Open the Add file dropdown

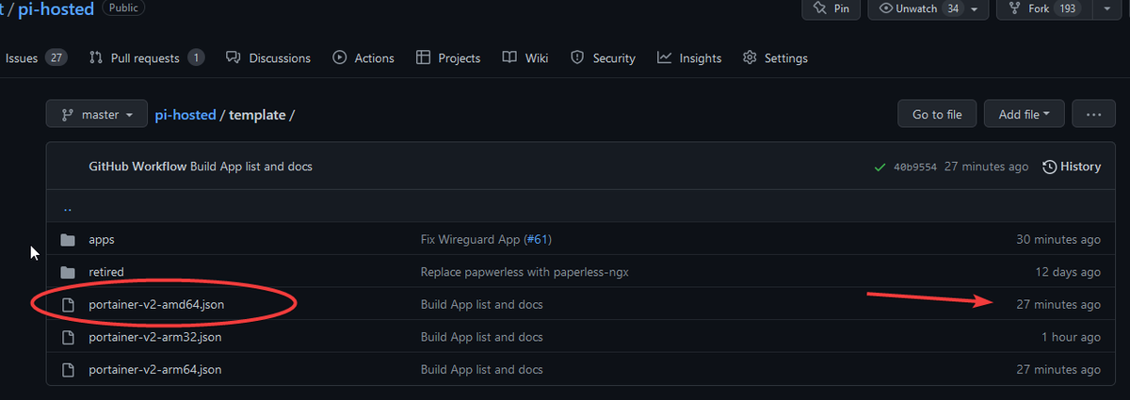click(1024, 115)
